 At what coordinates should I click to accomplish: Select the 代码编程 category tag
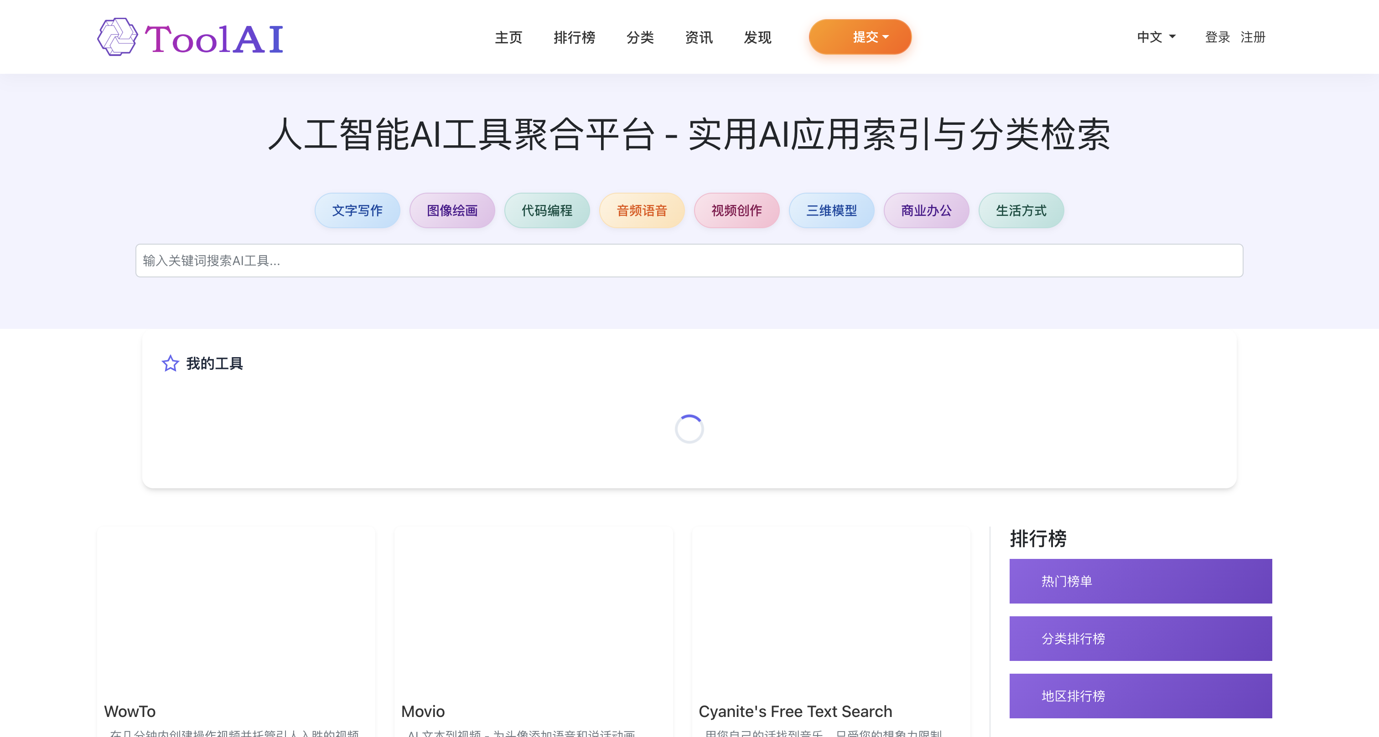[x=547, y=210]
